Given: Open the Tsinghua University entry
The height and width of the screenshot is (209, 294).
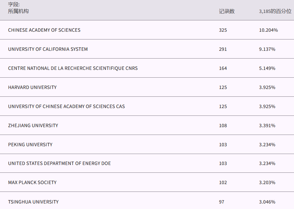Looking at the screenshot, I should (33, 202).
